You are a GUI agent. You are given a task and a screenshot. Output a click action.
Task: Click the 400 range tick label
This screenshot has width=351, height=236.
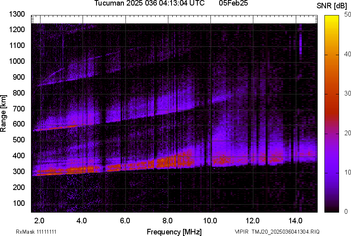(19, 156)
